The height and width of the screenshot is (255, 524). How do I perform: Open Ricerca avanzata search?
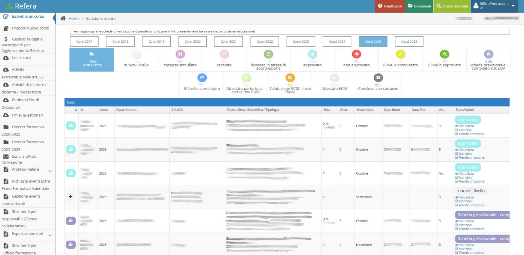[452, 6]
